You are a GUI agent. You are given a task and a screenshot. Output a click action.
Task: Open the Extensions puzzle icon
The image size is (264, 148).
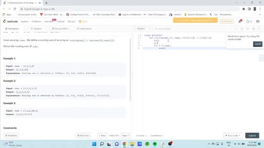click(244, 9)
